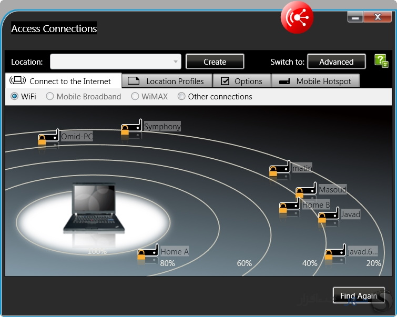Switch to the Location Profiles tab
Screen dimensions: 397x317
(x=167, y=81)
